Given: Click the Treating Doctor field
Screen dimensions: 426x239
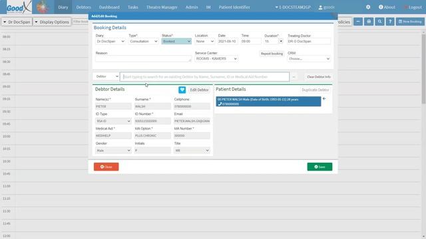Looking at the screenshot, I should click(309, 41).
